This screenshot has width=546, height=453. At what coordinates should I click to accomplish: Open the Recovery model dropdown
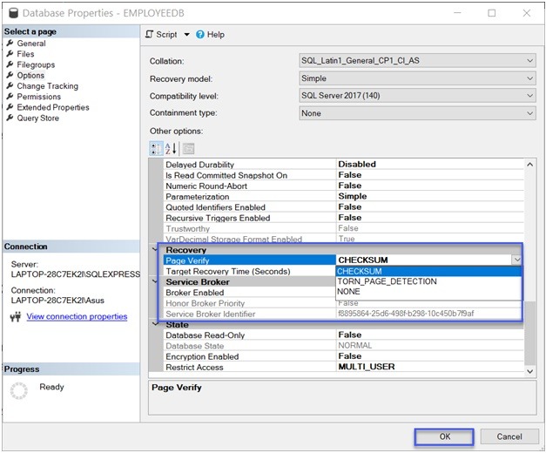coord(417,78)
